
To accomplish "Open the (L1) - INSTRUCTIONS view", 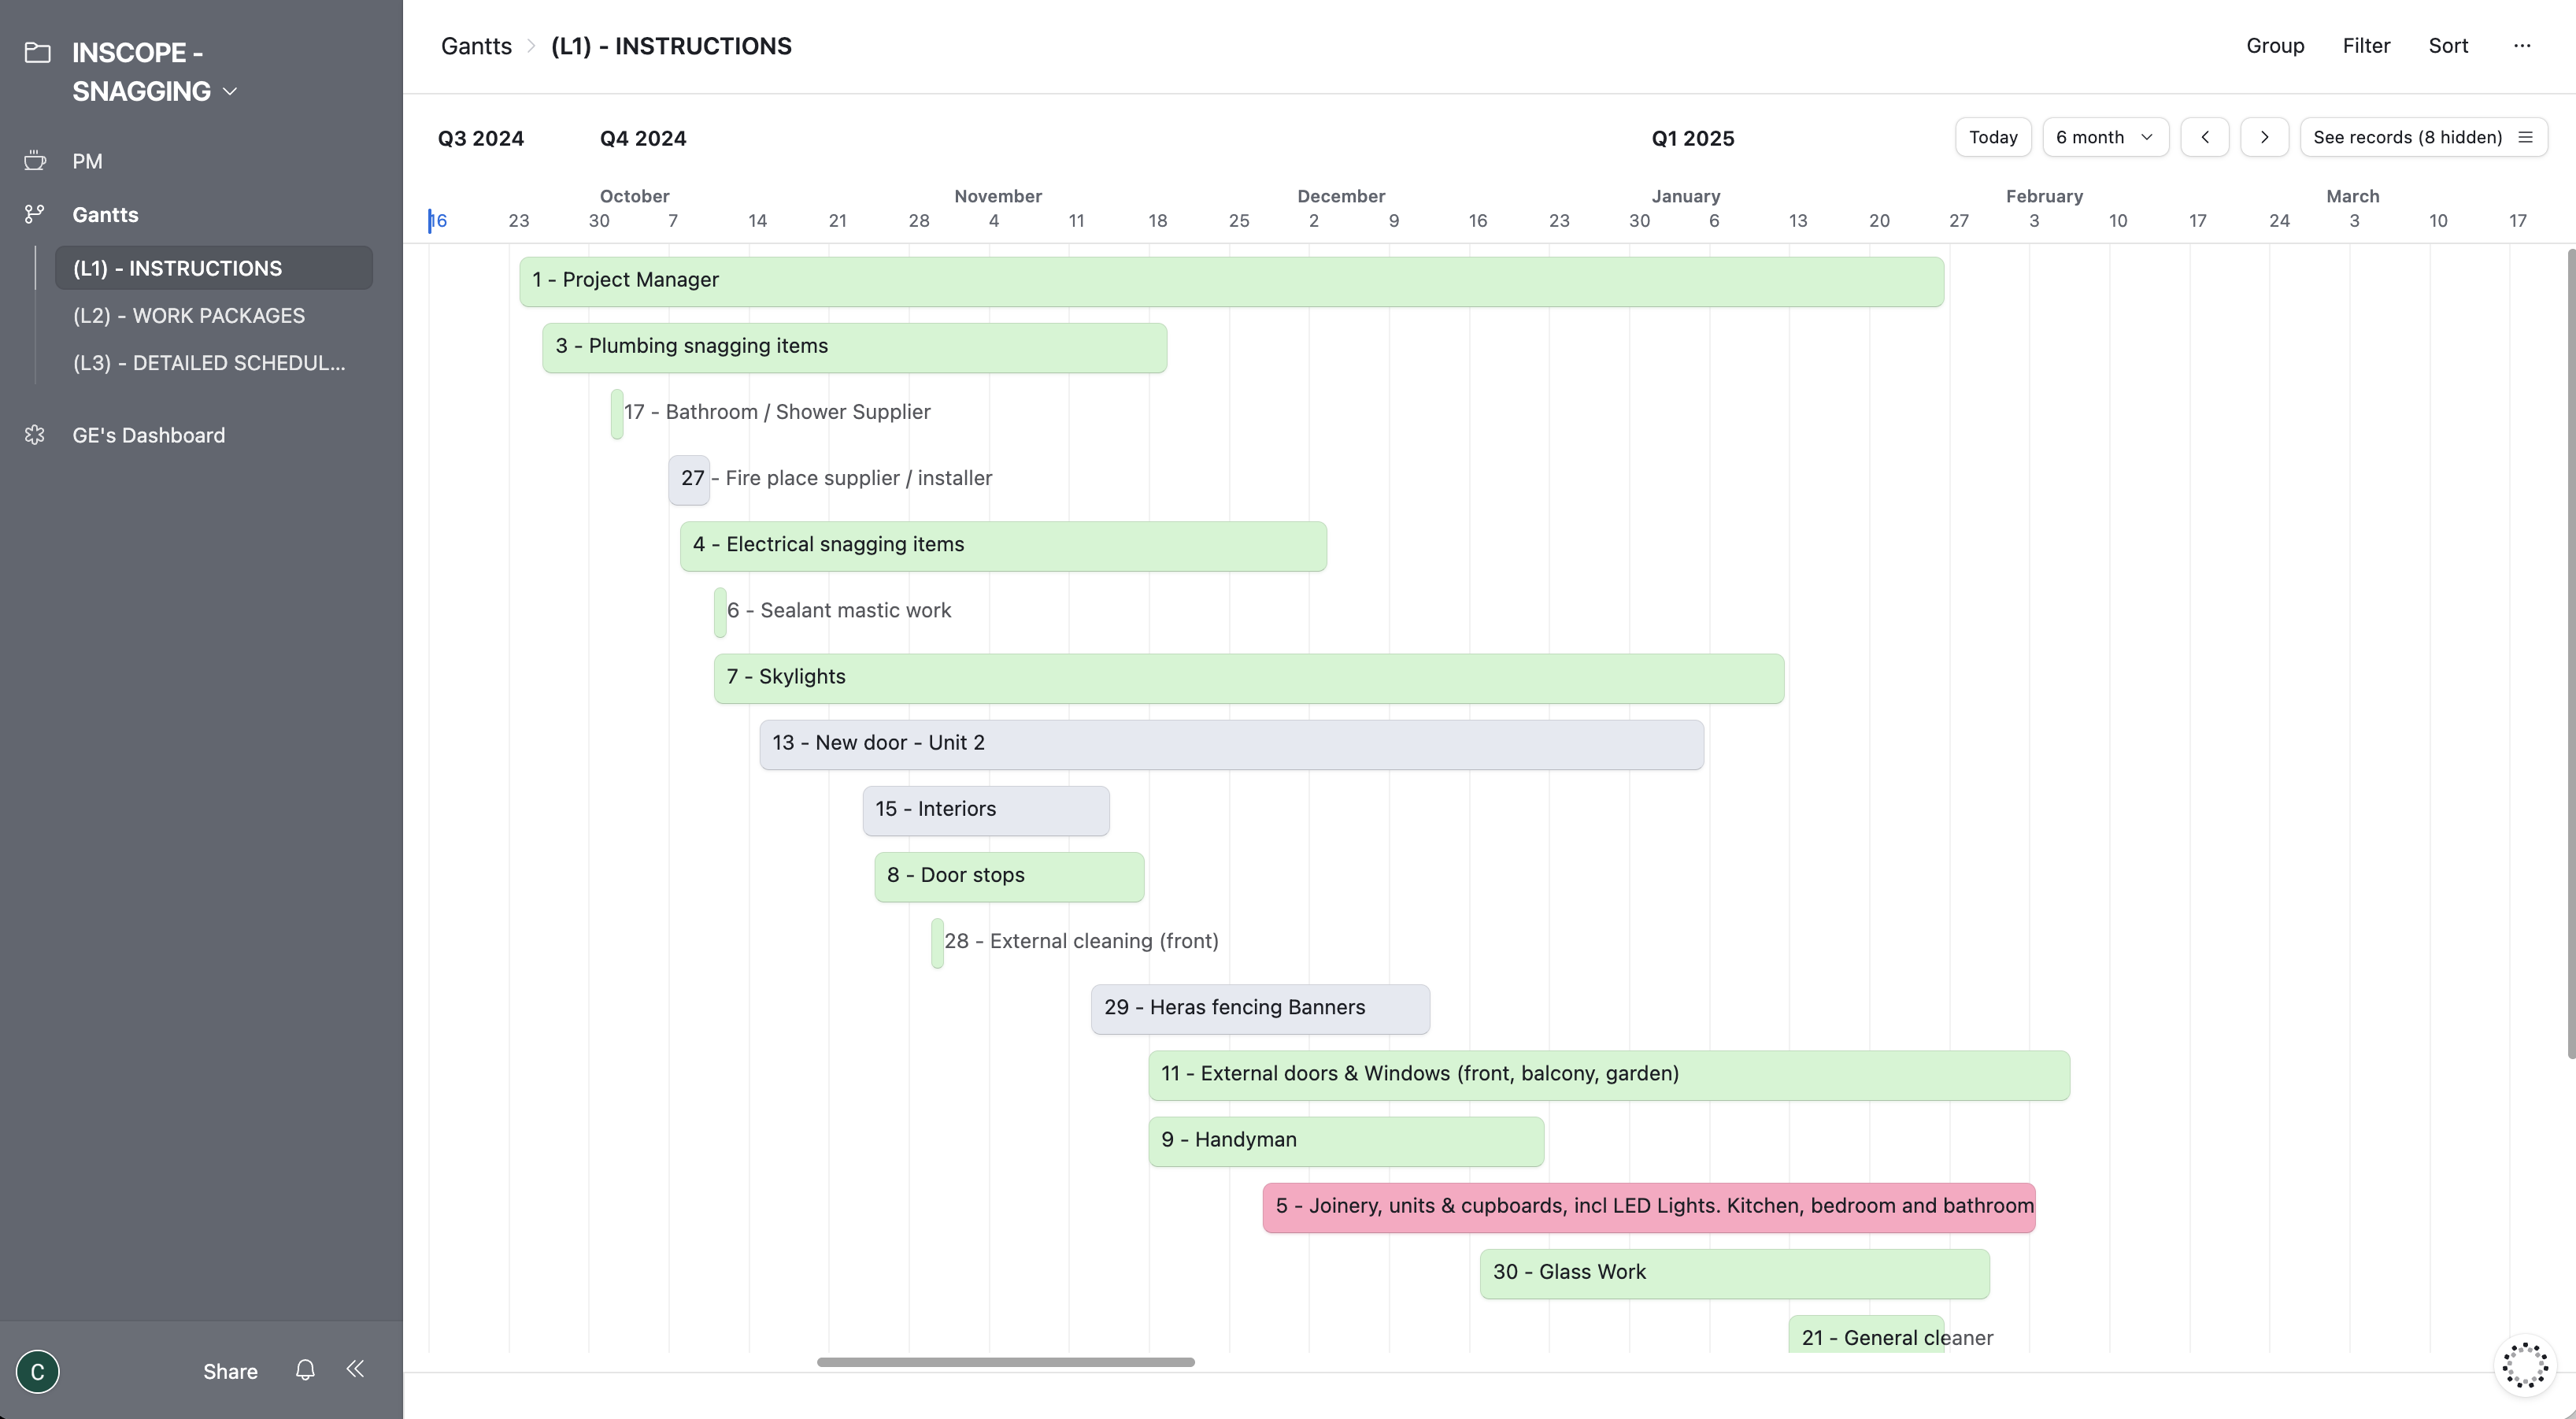I will (x=214, y=268).
